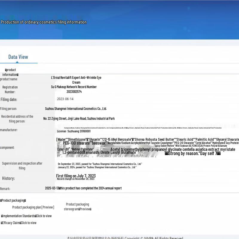Click the PEG-100 stearate ingredient text
The height and width of the screenshot is (239, 239).
pos(76,143)
